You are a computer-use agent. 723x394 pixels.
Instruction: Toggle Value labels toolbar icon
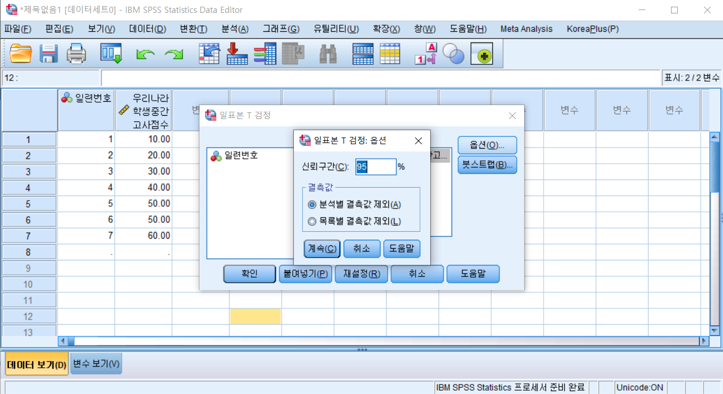tap(425, 54)
